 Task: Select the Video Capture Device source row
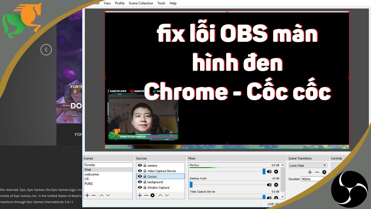[160, 171]
